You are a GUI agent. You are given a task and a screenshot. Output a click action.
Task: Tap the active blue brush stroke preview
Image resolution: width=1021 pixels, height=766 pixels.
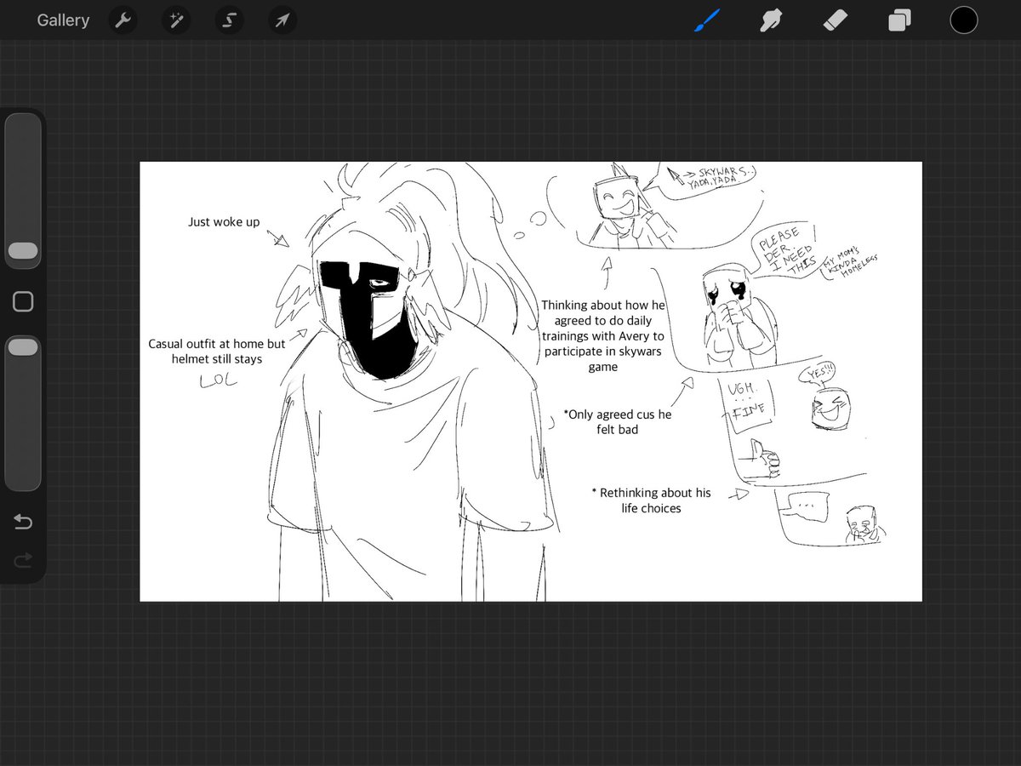(707, 20)
